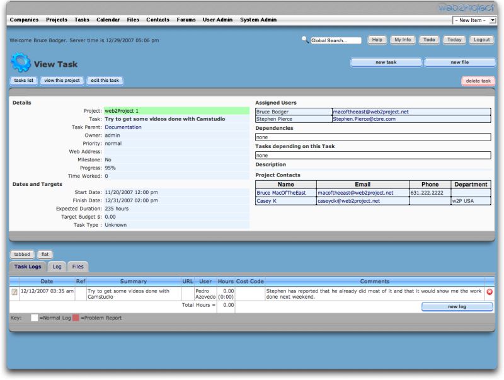Screen dimensions: 504x380
Task: Open the System Admin menu
Action: [258, 20]
